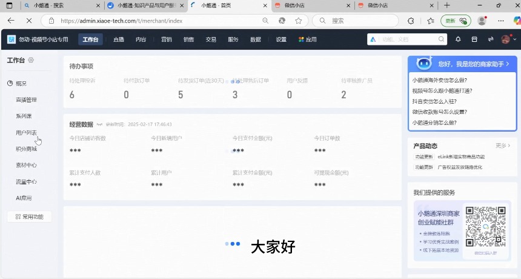
Task: Open question 视频号怎么跟小鹅通打通?
Action: pos(442,91)
